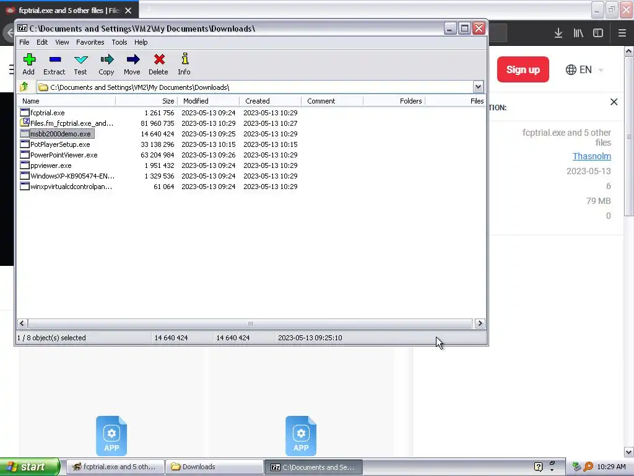634x476 pixels.
Task: Click the Add toolbar icon in 7-Zip
Action: pyautogui.click(x=28, y=59)
